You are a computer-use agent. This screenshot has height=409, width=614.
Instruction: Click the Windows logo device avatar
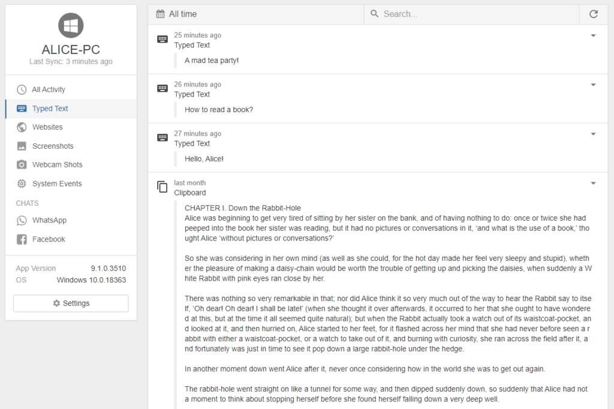coord(71,25)
